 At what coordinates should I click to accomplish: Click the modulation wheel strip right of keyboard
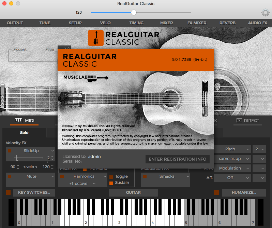(260, 213)
